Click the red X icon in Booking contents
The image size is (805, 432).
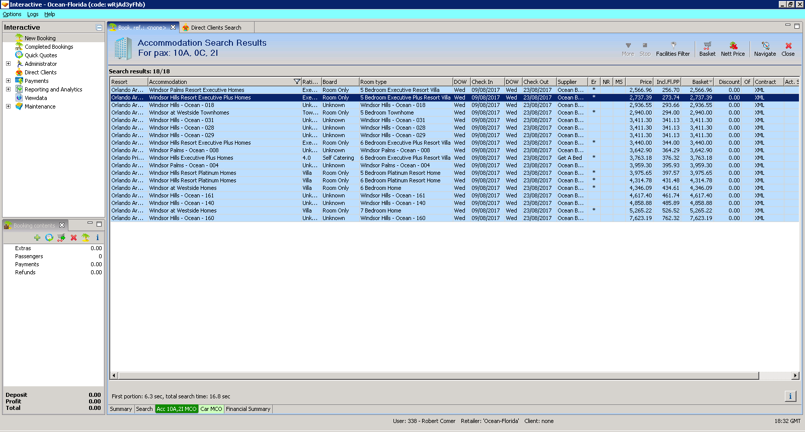(73, 238)
